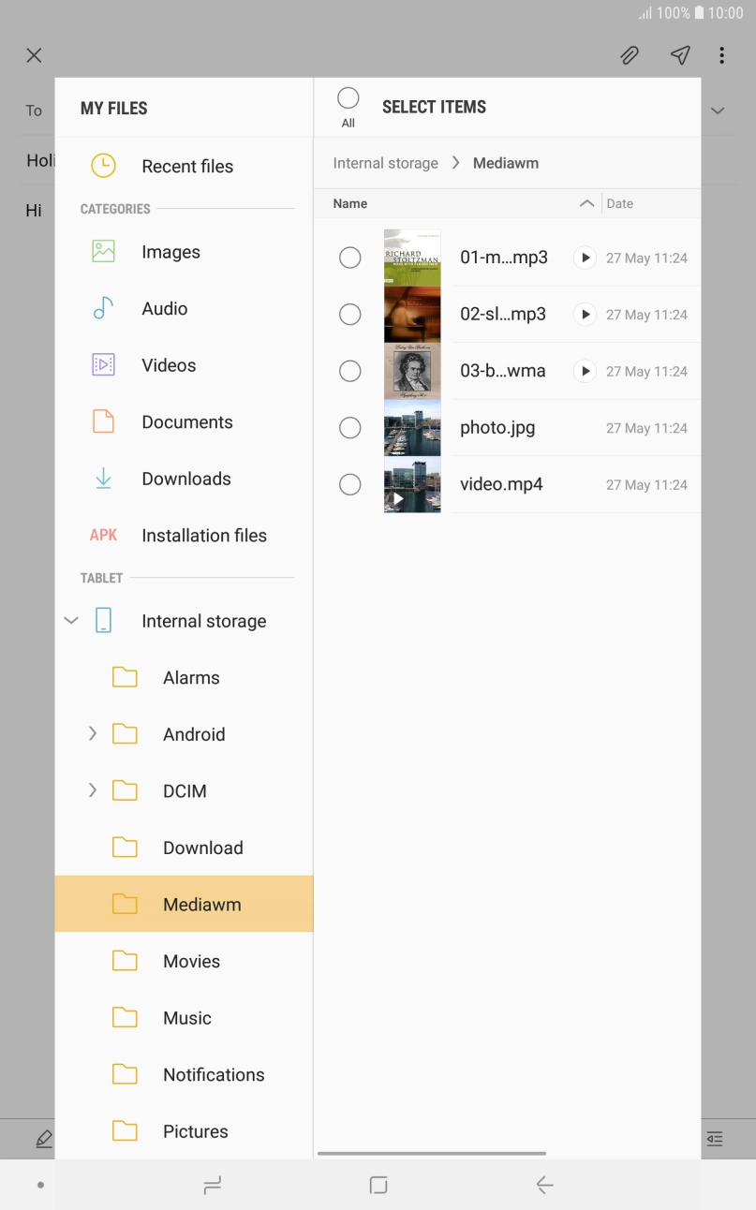Screen dimensions: 756x1210
Task: Tap the paperclip attach icon
Action: click(630, 55)
